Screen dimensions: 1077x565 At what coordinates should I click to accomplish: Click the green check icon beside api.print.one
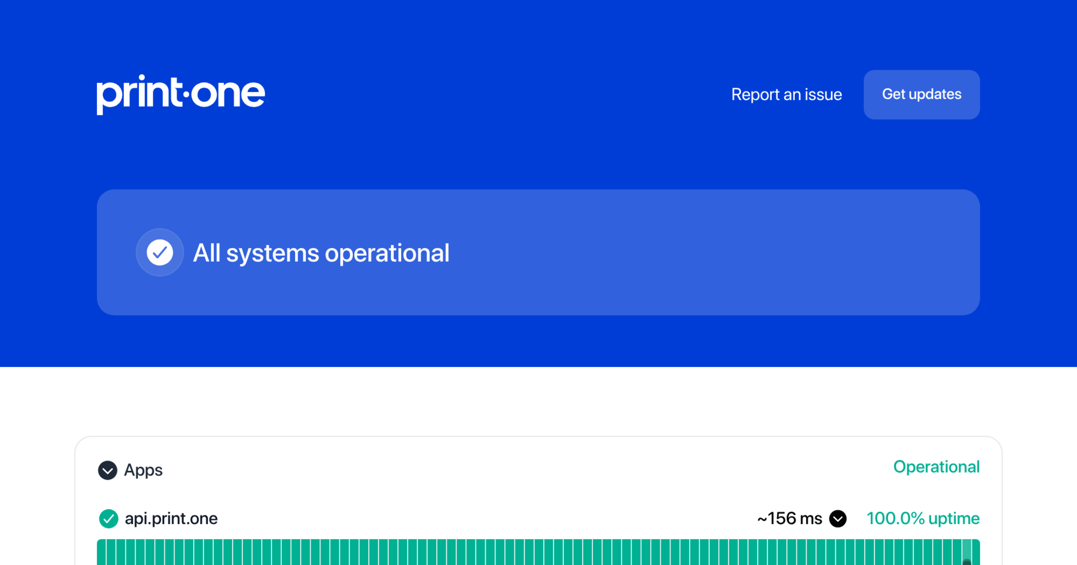pyautogui.click(x=108, y=519)
